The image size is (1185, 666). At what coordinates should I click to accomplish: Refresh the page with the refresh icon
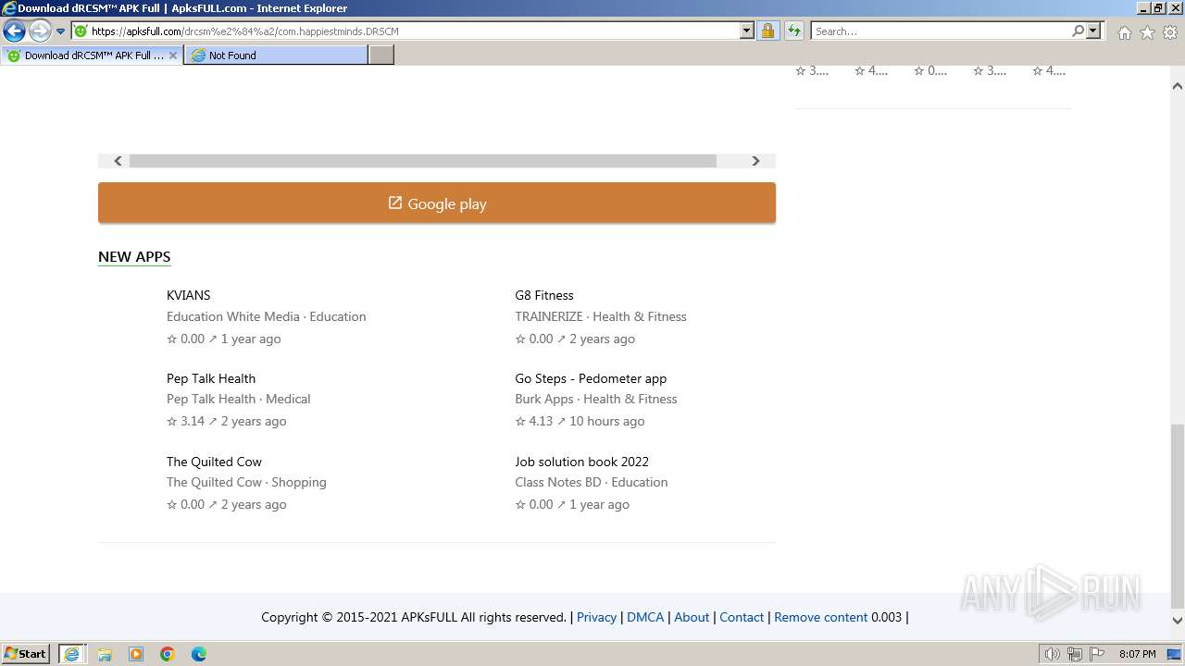tap(793, 31)
